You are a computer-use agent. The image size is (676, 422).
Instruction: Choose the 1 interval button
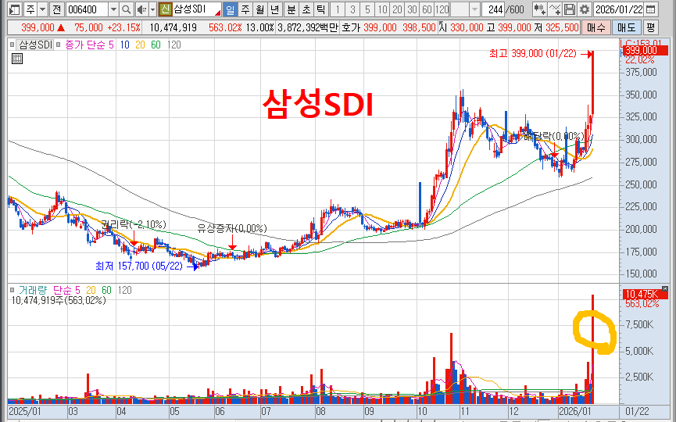(338, 9)
